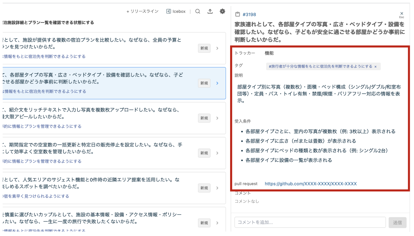Viewport: 414px width, 236px height.
Task: Click the 部屋タイプ別に写真 description text
Action: tap(319, 94)
